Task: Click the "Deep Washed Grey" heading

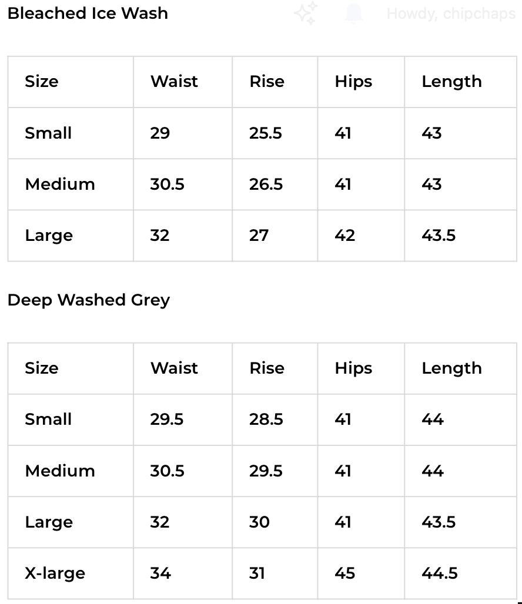Action: (x=89, y=300)
